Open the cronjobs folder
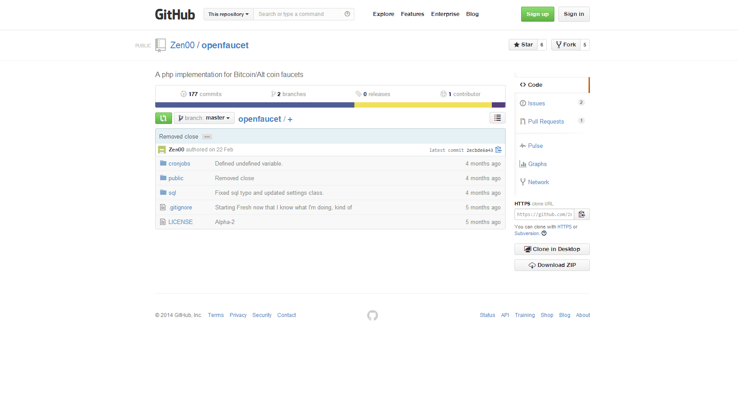The width and height of the screenshot is (738, 398). point(179,164)
